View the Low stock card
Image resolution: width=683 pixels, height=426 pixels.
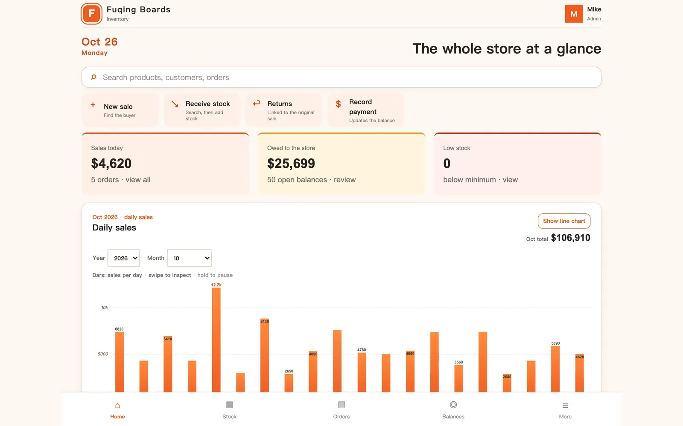point(517,164)
